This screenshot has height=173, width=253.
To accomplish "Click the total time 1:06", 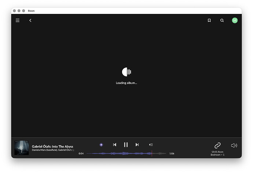I will 172,154.
